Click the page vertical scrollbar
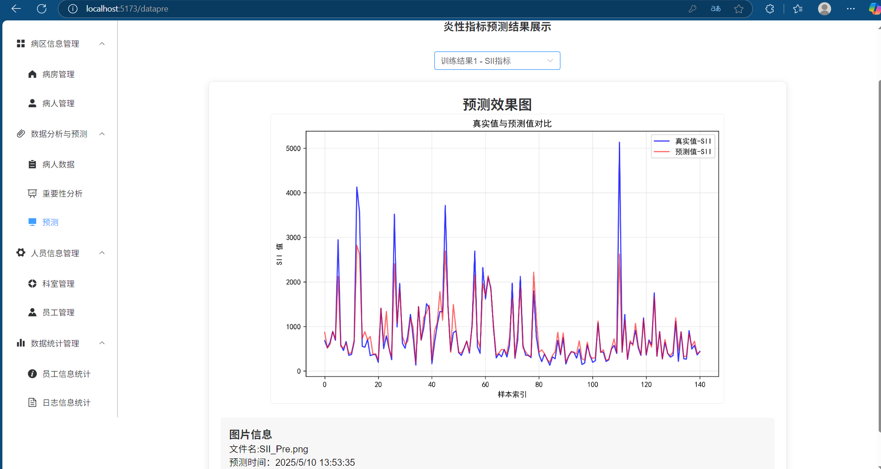The width and height of the screenshot is (881, 469). [x=879, y=254]
